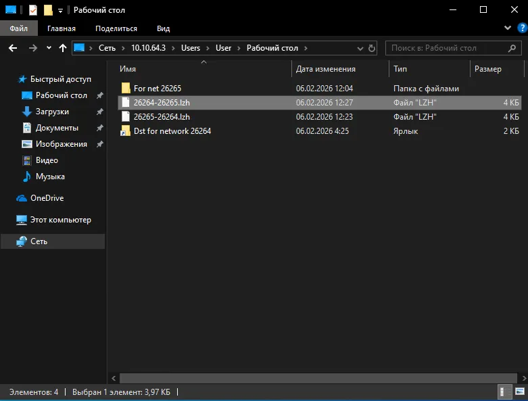This screenshot has height=401, width=528.
Task: Open Быстрый доступ in navigation pane
Action: pos(61,79)
